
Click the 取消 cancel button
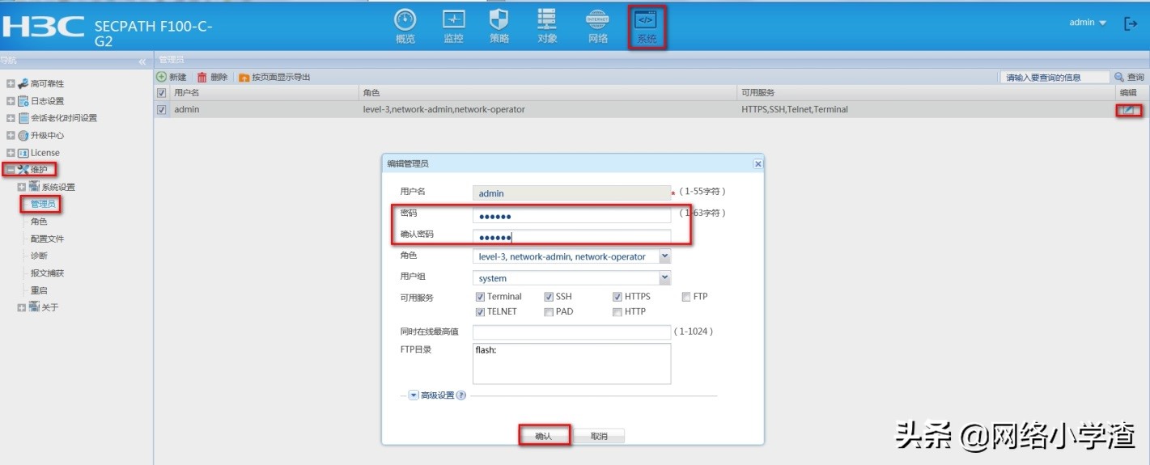click(x=599, y=436)
